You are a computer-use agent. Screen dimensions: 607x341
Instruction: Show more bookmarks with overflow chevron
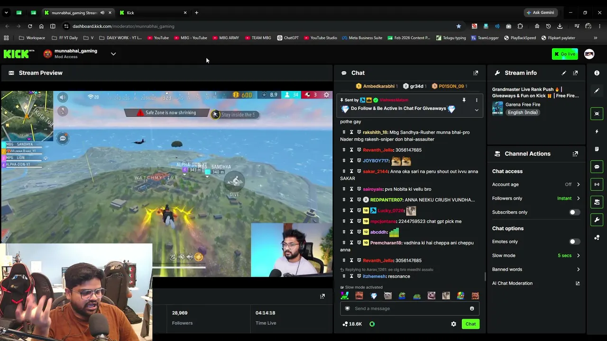(596, 38)
